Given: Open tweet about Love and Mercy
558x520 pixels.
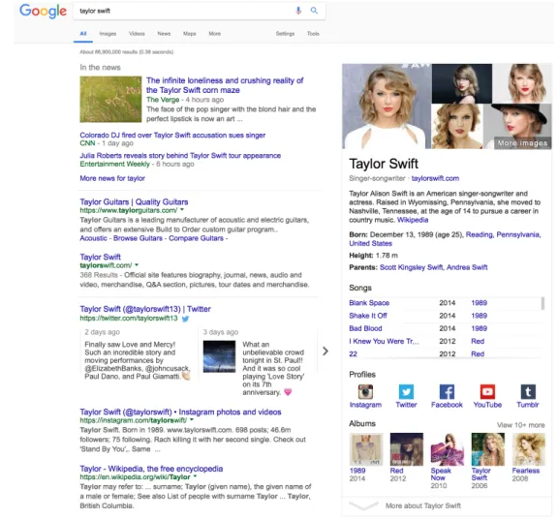Looking at the screenshot, I should coord(138,360).
